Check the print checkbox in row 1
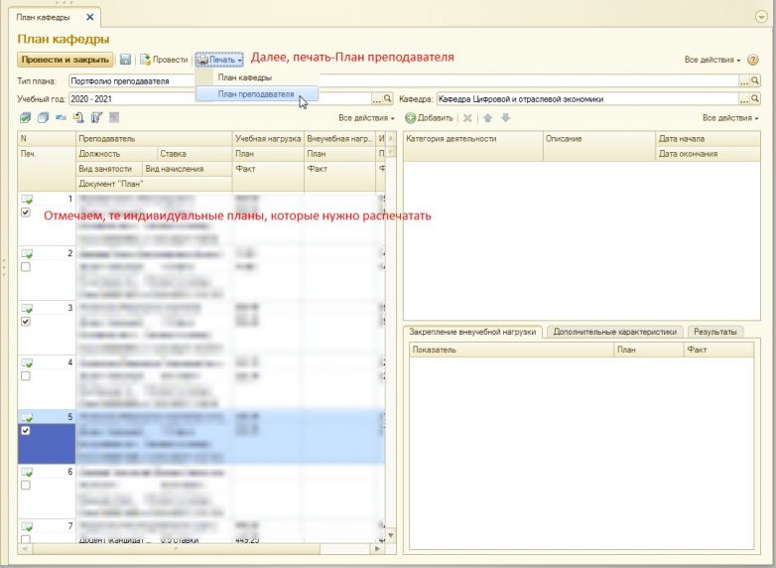This screenshot has height=568, width=776. click(26, 213)
